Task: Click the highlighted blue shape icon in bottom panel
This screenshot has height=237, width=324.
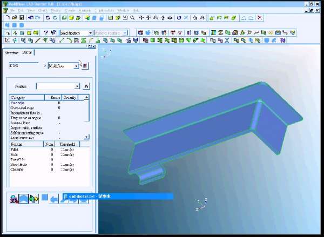Action: (24, 199)
